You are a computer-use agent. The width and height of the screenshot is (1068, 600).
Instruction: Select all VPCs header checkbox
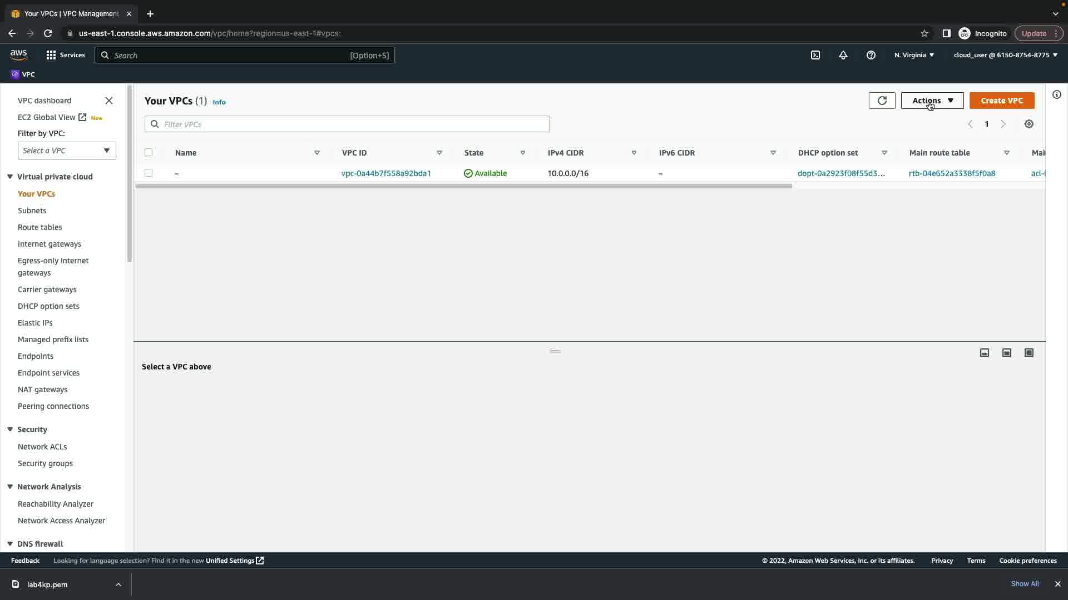[x=149, y=152]
